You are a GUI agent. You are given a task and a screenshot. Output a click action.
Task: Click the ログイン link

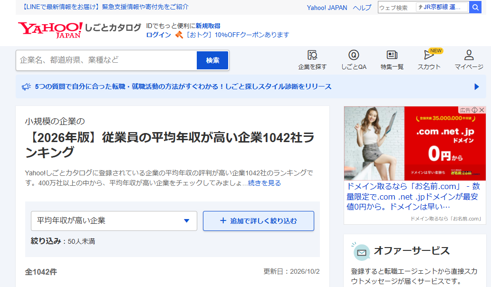(158, 35)
